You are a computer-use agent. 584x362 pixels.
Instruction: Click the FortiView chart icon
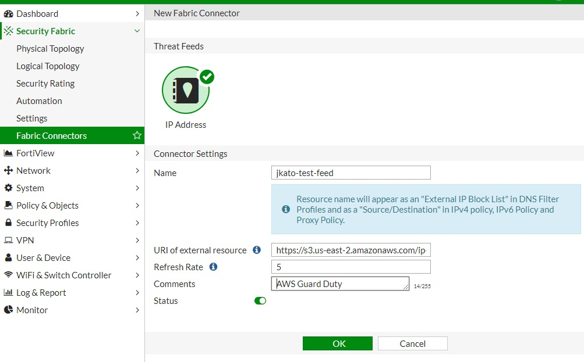pyautogui.click(x=8, y=153)
